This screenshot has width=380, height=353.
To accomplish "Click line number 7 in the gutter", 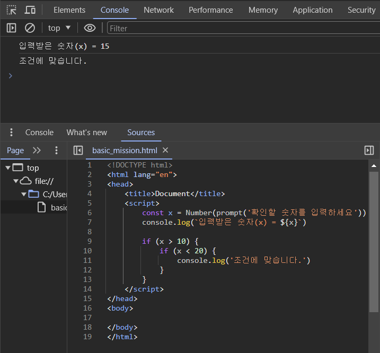I will click(x=90, y=222).
